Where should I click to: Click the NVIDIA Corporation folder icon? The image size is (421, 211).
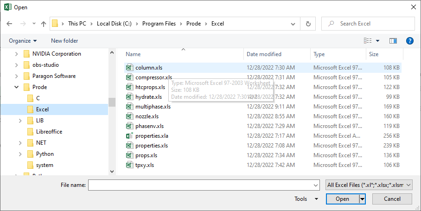pyautogui.click(x=26, y=54)
